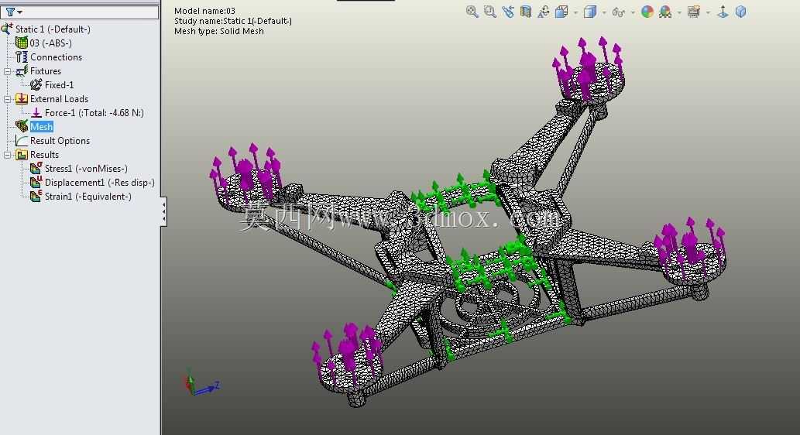The image size is (800, 435).
Task: Expand the Hide/Show Items dropdown arrow
Action: (633, 12)
